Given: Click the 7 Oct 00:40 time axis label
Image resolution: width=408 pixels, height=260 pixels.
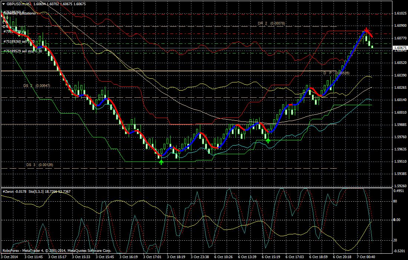Looking at the screenshot, I should pyautogui.click(x=366, y=257).
